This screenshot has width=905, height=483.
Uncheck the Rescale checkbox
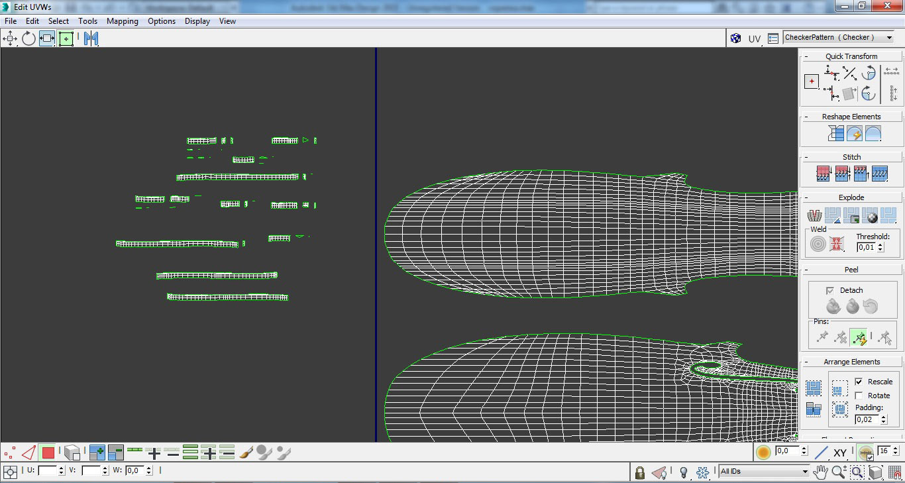[859, 382]
